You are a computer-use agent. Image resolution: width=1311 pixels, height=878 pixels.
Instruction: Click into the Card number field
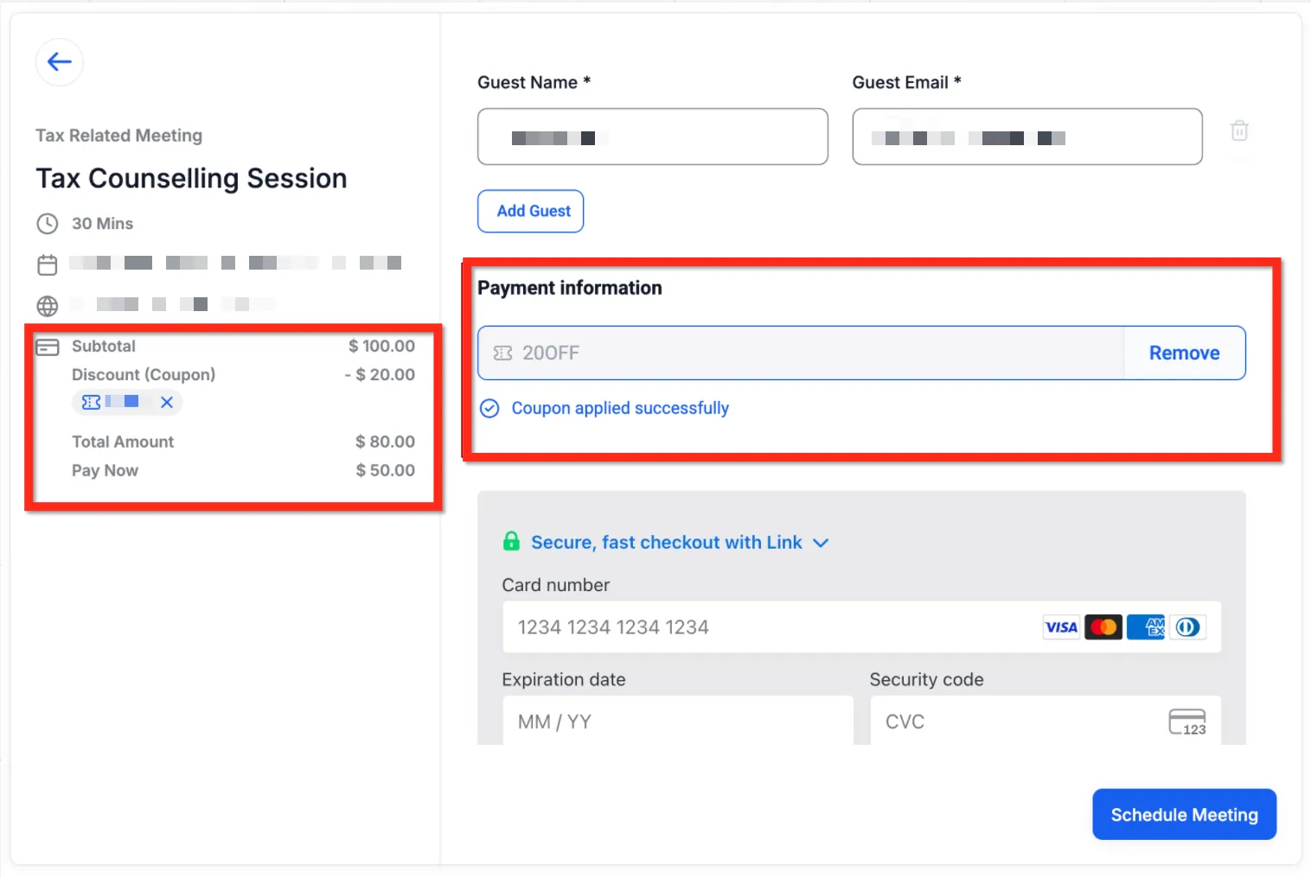(x=861, y=627)
